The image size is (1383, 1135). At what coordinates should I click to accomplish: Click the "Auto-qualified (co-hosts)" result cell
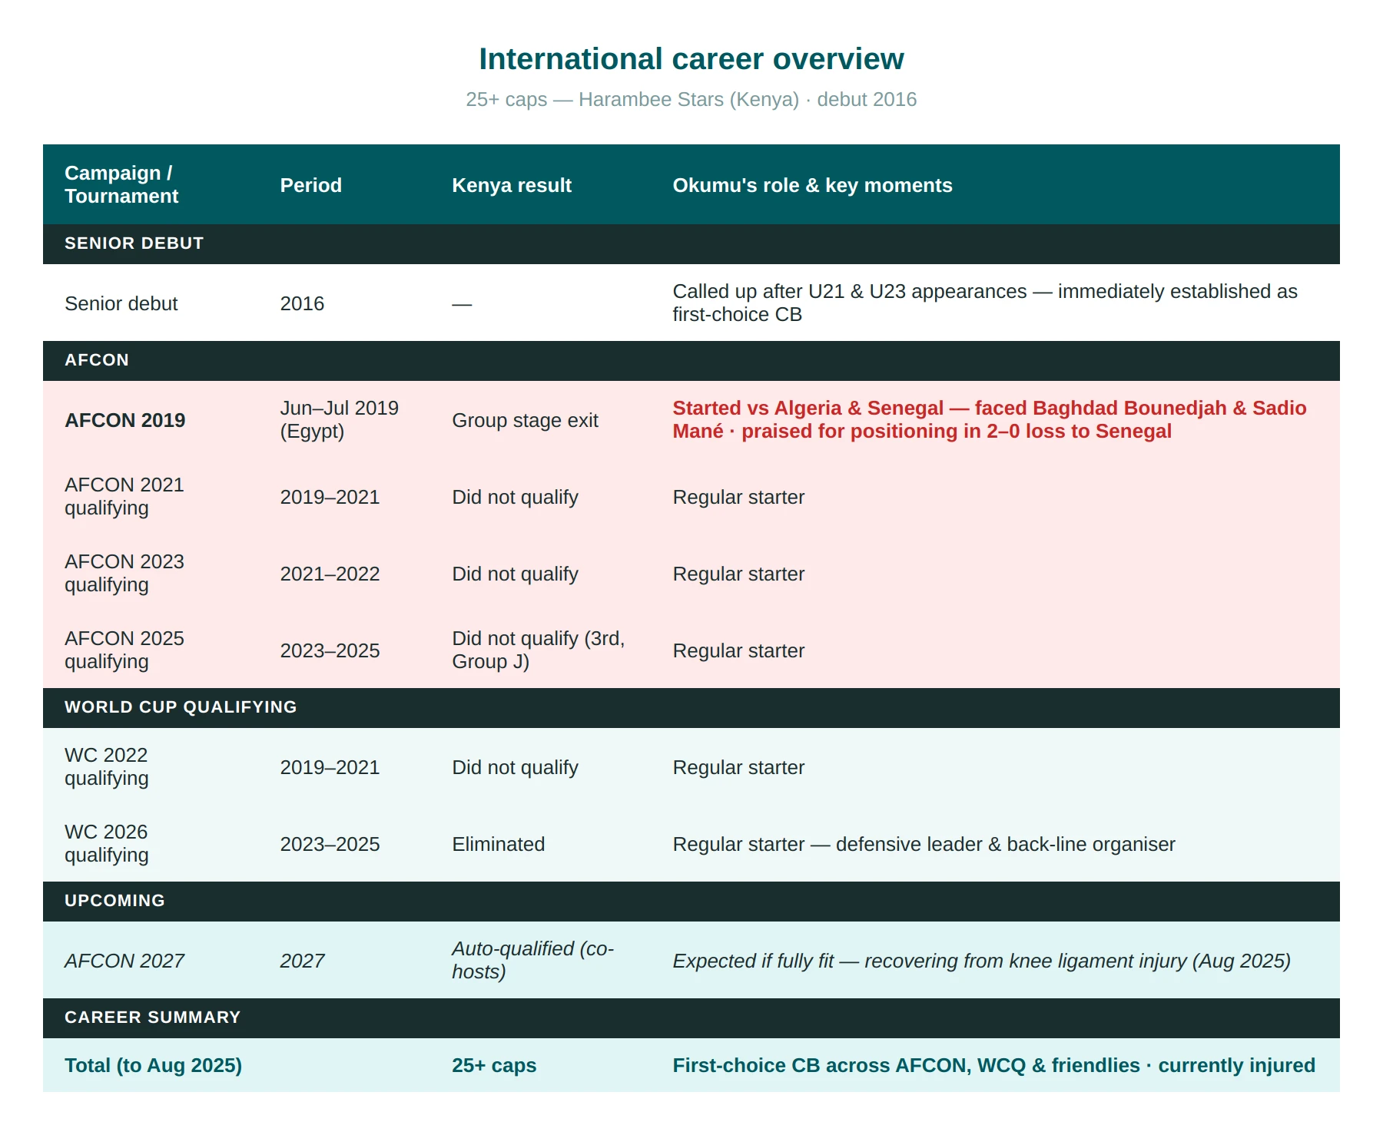[532, 960]
